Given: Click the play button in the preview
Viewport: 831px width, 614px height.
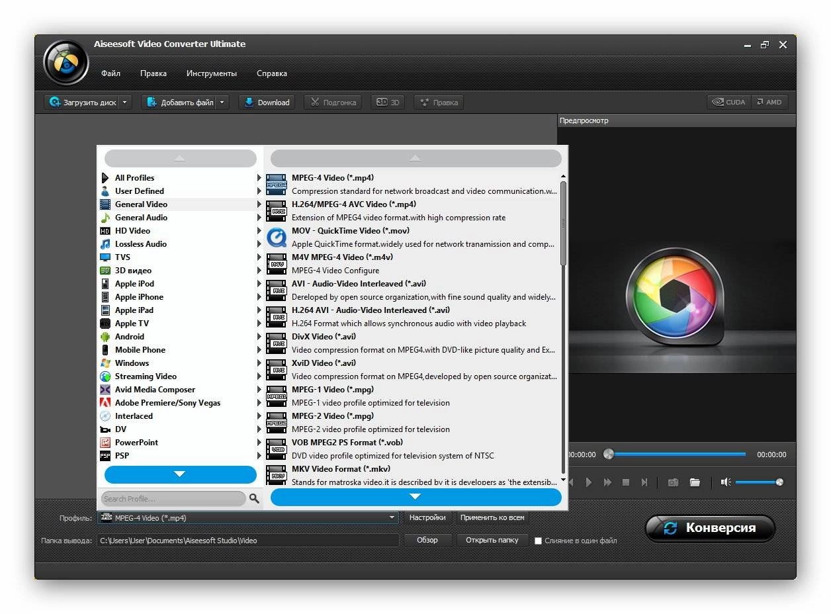Looking at the screenshot, I should (589, 482).
